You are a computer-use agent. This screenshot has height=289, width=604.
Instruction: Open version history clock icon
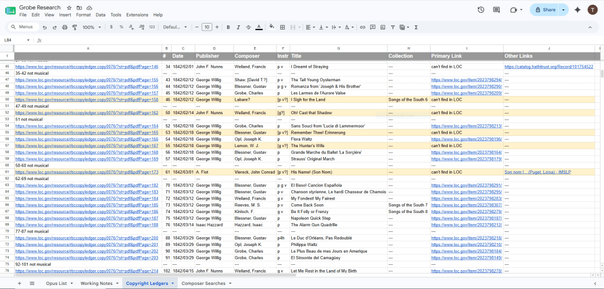click(x=481, y=10)
